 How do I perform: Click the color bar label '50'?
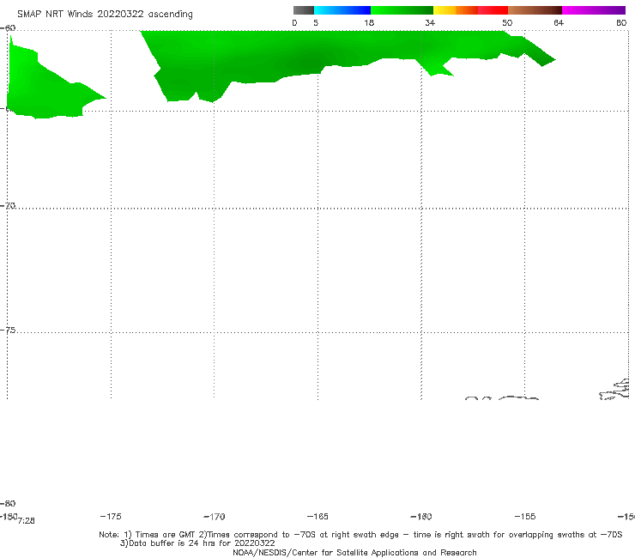(507, 22)
